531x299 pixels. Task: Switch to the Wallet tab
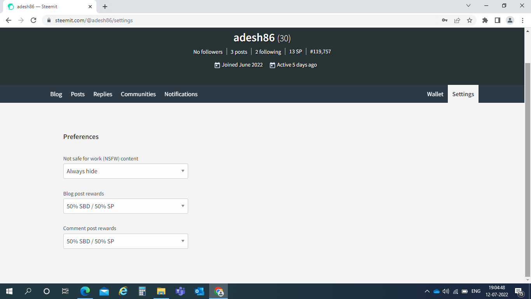tap(435, 94)
